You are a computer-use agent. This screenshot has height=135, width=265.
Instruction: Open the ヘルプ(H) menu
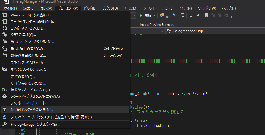(x=229, y=8)
